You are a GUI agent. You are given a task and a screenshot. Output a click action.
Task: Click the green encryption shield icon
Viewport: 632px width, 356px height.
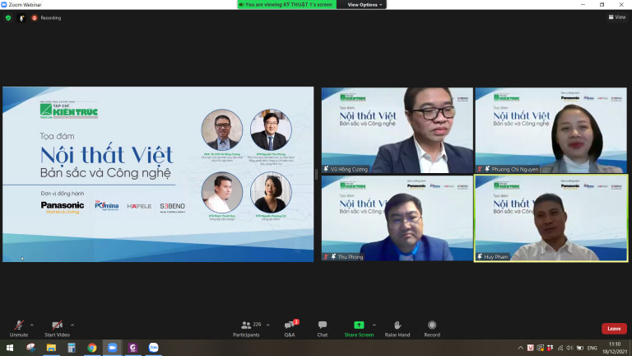[8, 17]
